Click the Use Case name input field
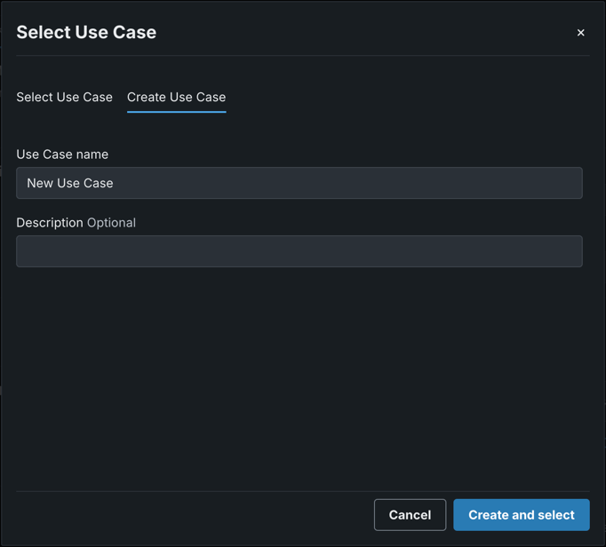 [x=299, y=183]
